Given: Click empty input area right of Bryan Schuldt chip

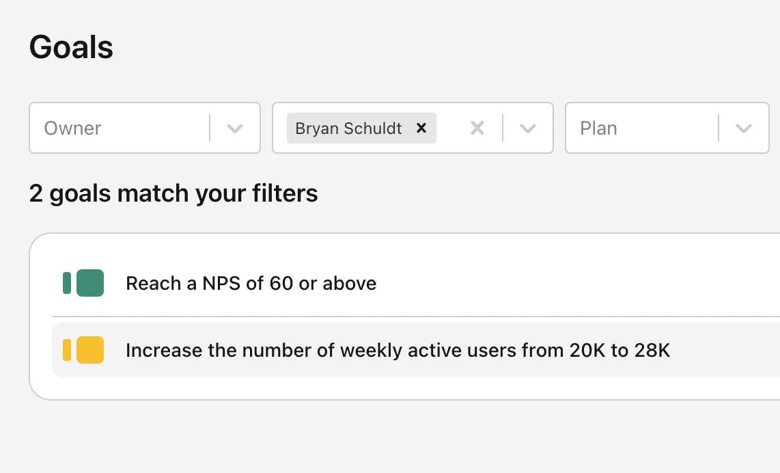Looking at the screenshot, I should tap(451, 128).
